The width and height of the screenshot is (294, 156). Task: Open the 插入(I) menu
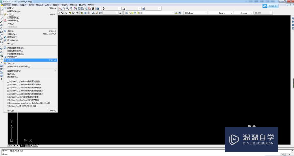[x=31, y=5]
